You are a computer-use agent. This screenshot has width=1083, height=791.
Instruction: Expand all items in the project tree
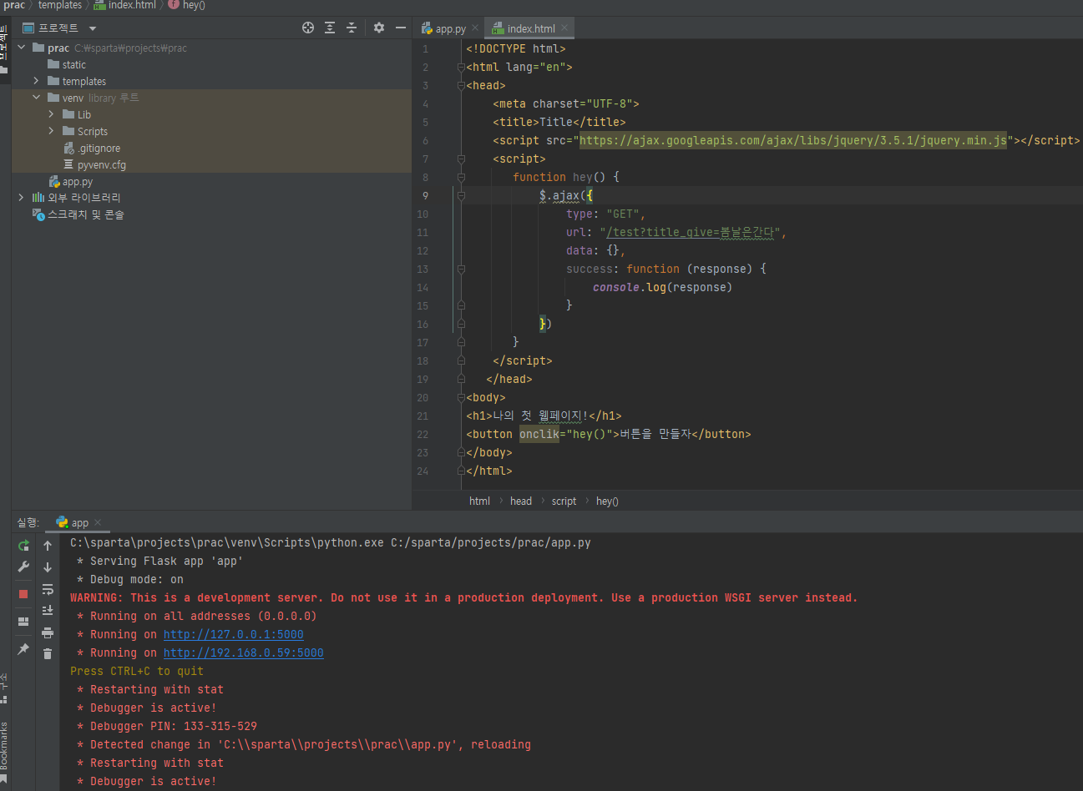click(x=330, y=28)
